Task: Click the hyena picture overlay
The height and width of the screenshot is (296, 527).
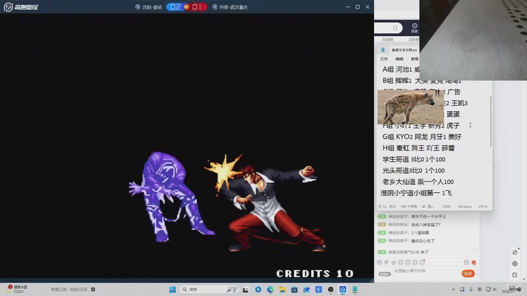Action: [410, 107]
